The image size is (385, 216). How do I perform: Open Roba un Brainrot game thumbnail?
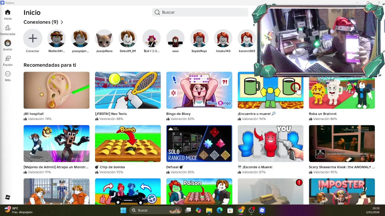[x=342, y=93]
